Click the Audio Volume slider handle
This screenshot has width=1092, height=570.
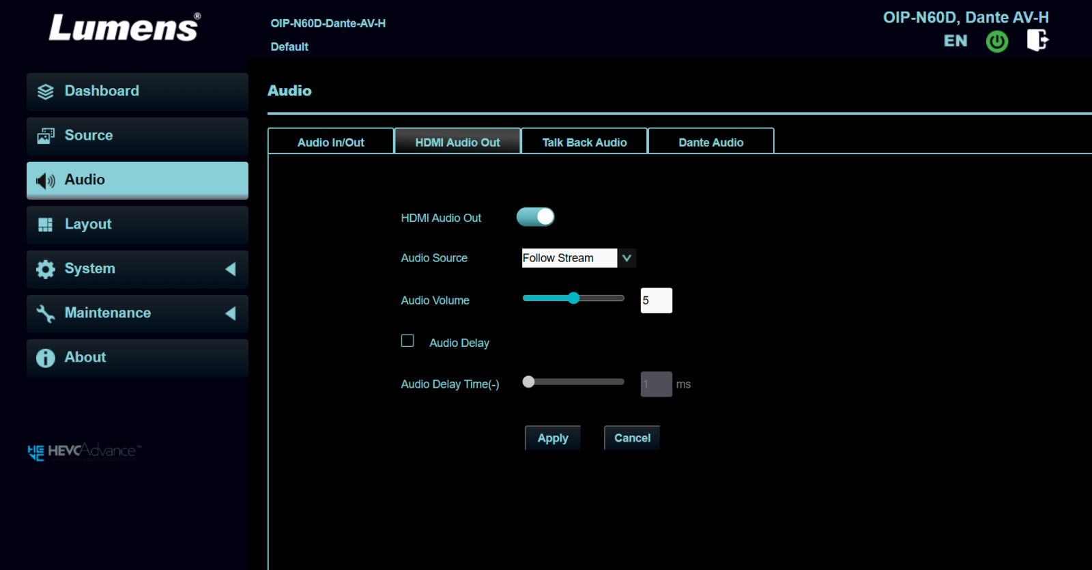573,298
